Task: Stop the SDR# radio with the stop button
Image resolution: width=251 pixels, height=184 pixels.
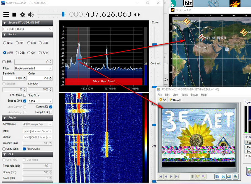Action: (x=14, y=15)
